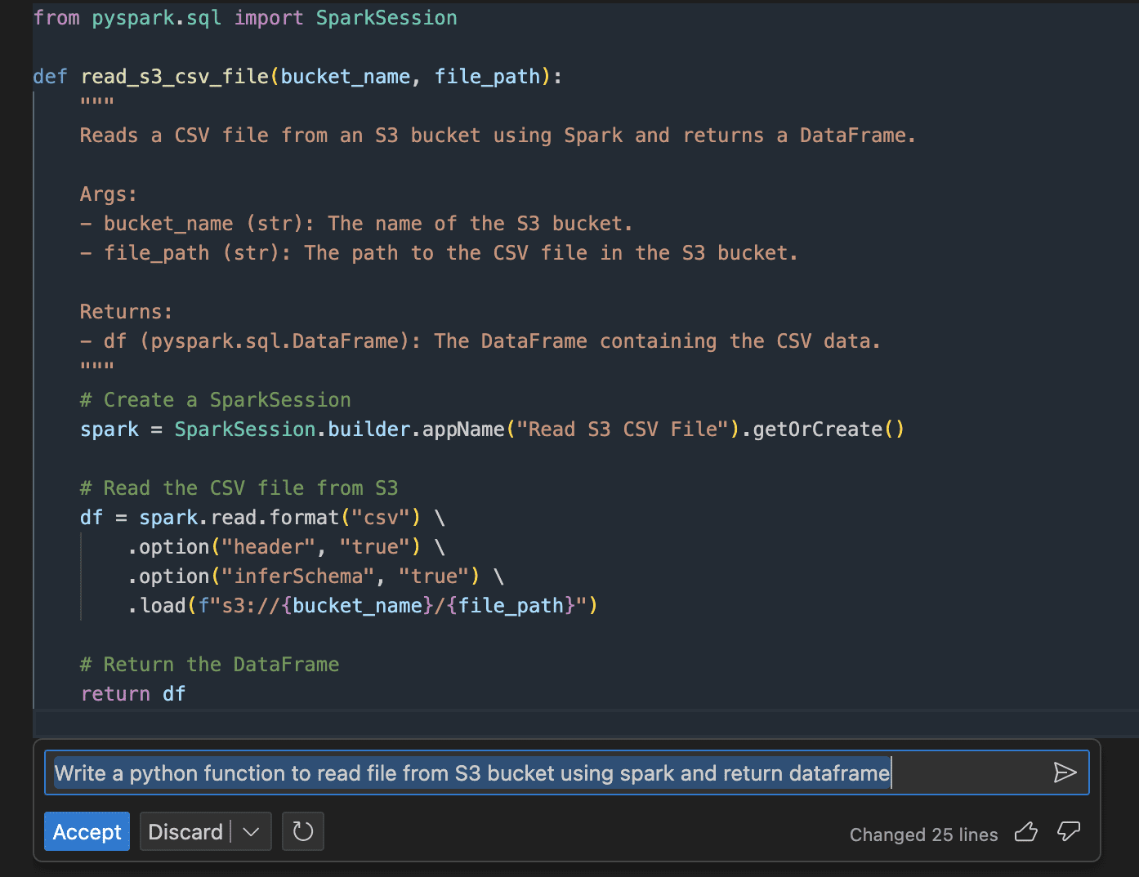
Task: Click the 'Reads a CSV file from an S3 bucket' line
Action: [x=498, y=136]
